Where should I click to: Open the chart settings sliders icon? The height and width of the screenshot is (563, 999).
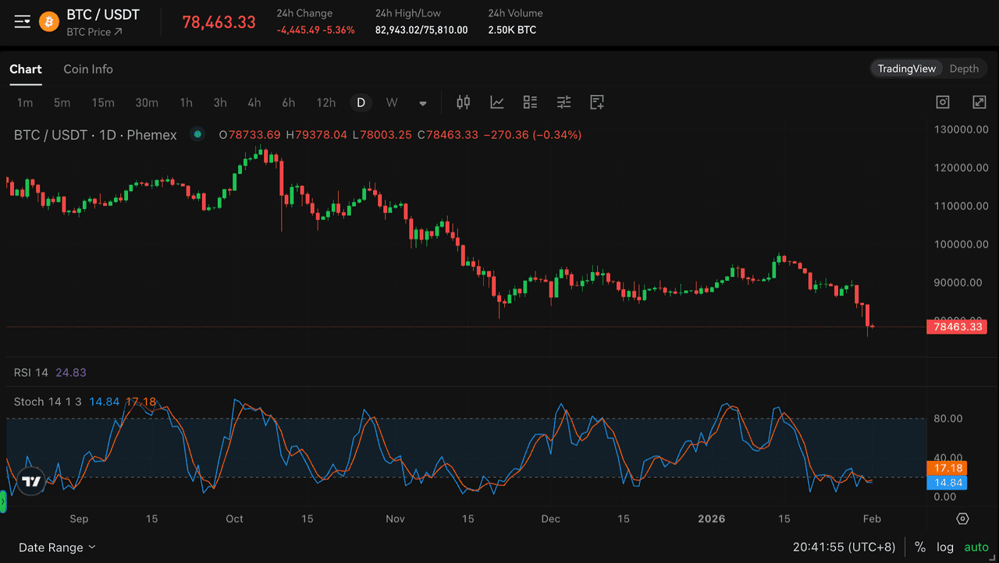[x=563, y=102]
